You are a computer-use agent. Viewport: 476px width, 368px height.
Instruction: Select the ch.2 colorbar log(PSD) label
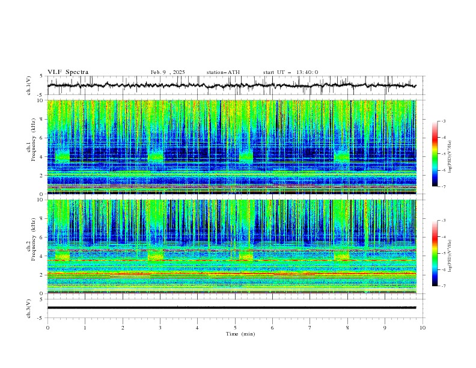click(450, 256)
